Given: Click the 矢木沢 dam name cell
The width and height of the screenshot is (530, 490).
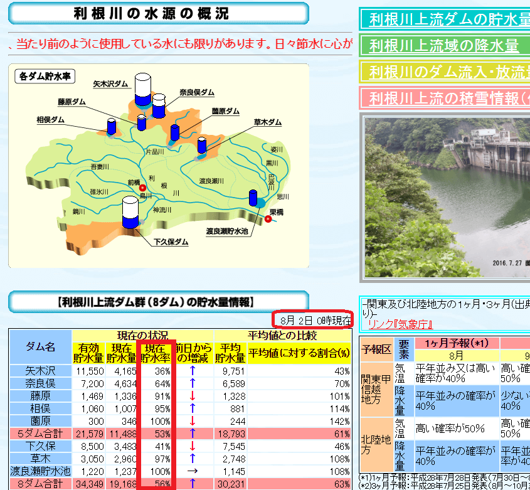Looking at the screenshot, I should (x=40, y=371).
